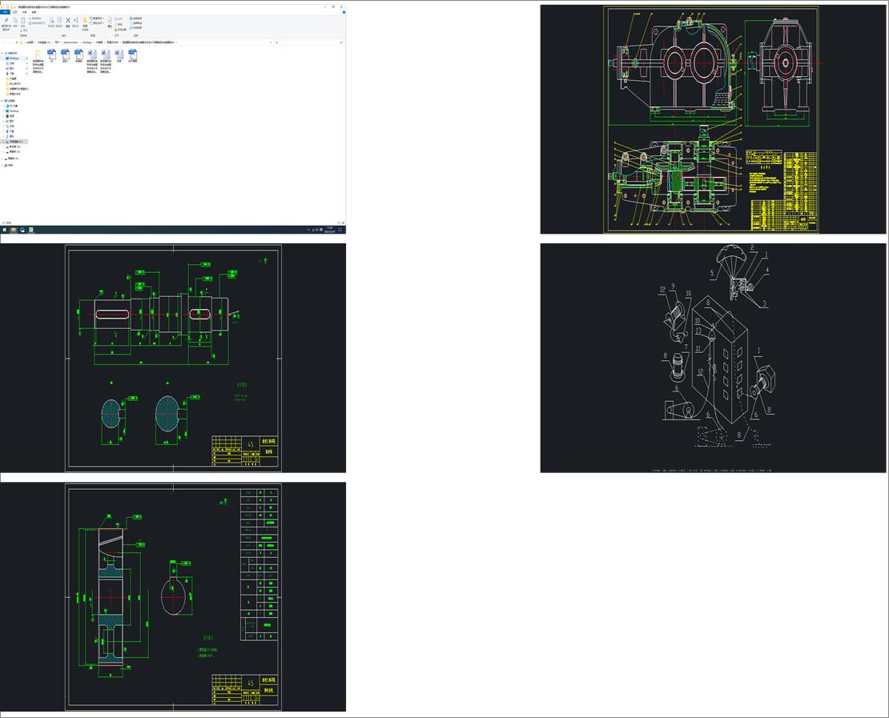The width and height of the screenshot is (889, 718).
Task: Click History in the ribbon Open group
Action: [x=120, y=30]
